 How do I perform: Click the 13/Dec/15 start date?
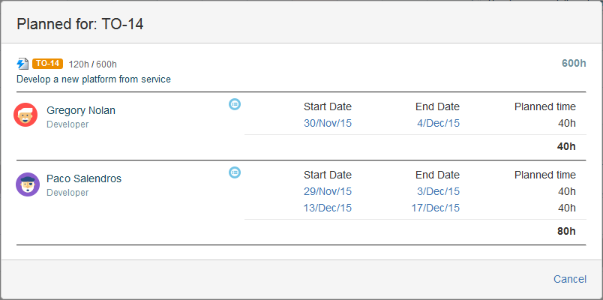coord(328,208)
